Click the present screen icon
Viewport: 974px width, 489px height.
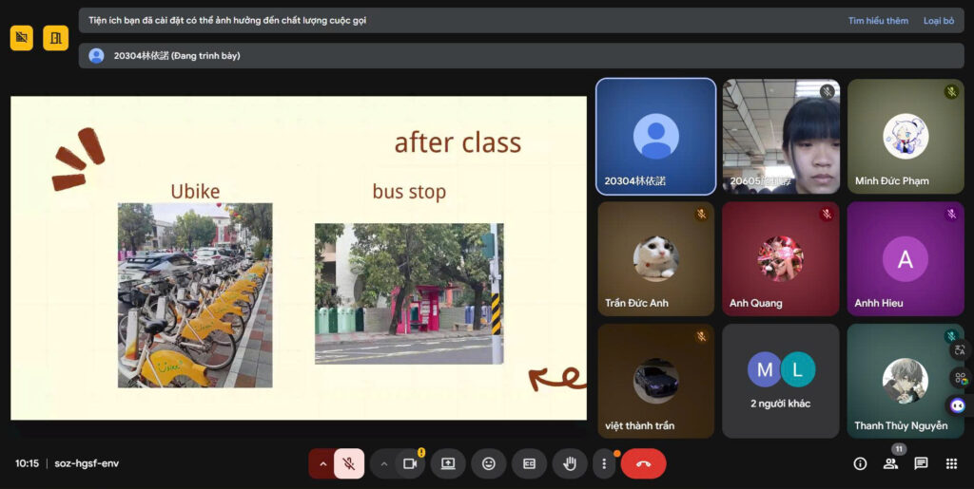[448, 463]
